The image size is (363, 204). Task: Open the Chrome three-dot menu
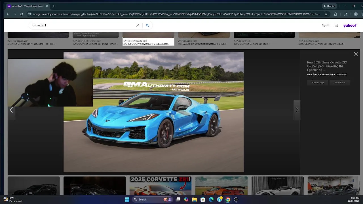pyautogui.click(x=362, y=14)
